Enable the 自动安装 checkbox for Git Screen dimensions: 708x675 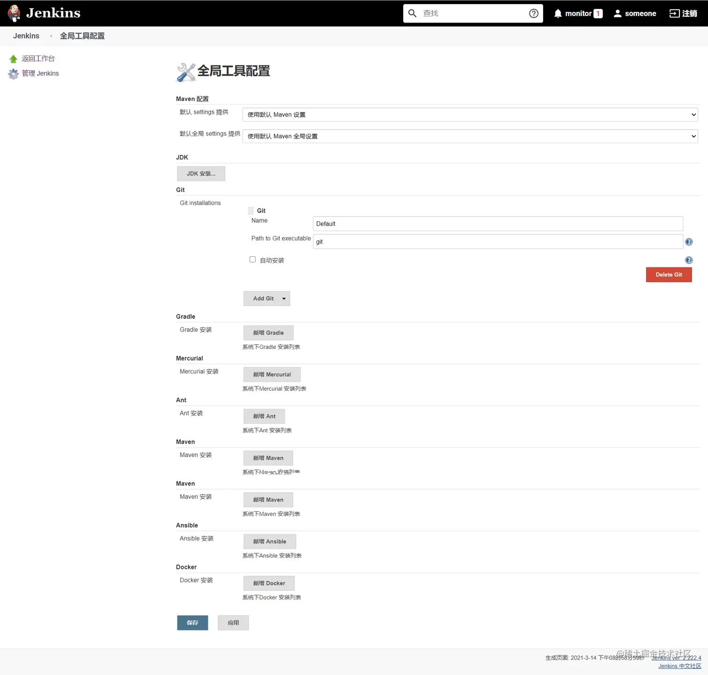coord(252,260)
